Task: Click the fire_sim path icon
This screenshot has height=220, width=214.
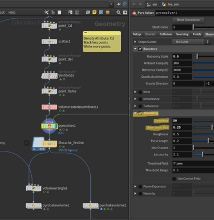Action: click(x=164, y=4)
